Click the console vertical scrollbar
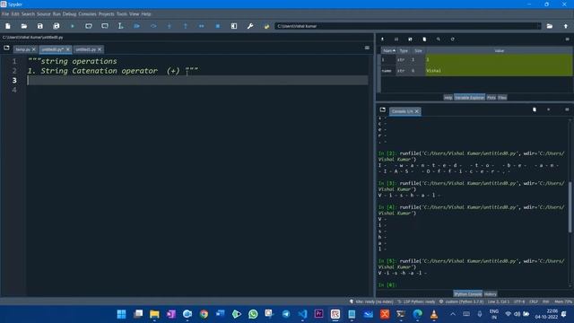The width and height of the screenshot is (574, 323). click(570, 207)
